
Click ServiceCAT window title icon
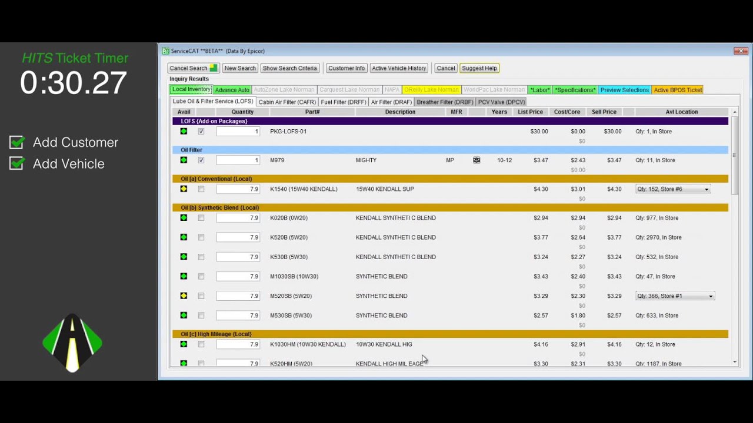tap(165, 51)
